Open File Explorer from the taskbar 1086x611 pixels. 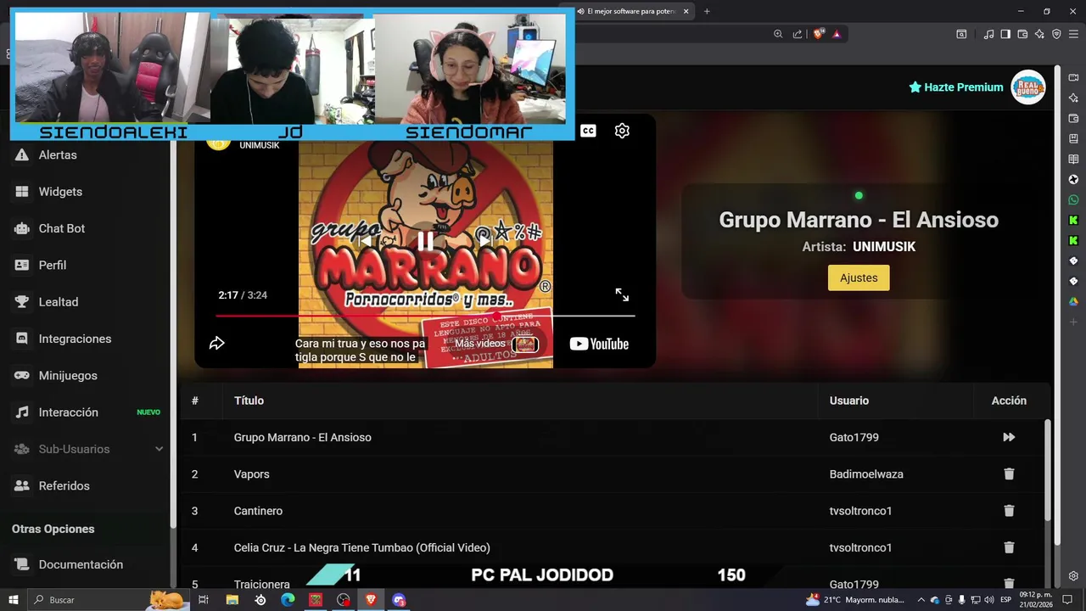(x=232, y=600)
